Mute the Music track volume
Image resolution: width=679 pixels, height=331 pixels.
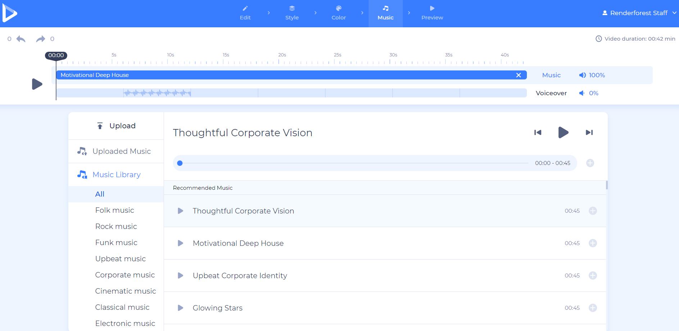(582, 75)
